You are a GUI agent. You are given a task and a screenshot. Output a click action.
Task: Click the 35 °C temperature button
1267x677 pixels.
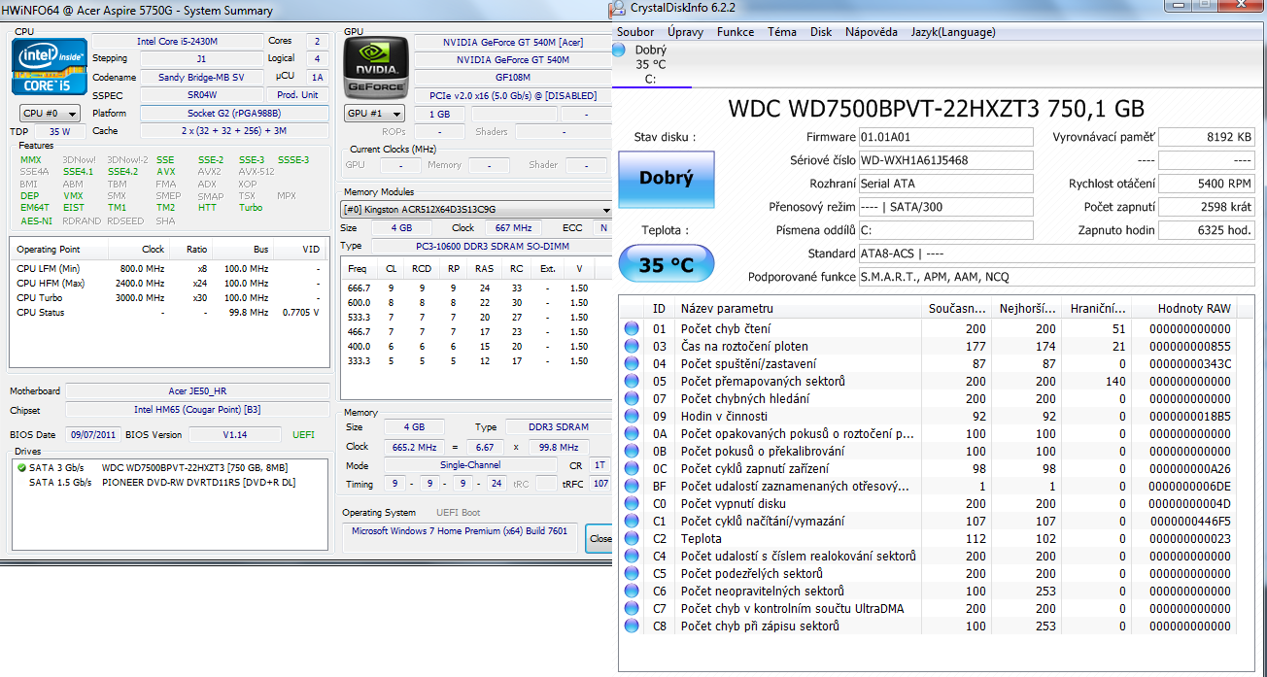coord(666,264)
